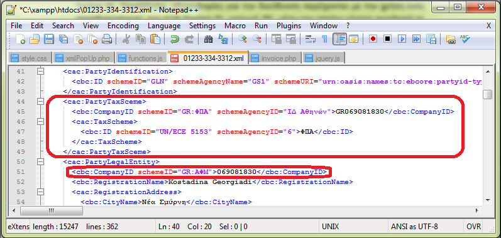The height and width of the screenshot is (238, 501).
Task: Click the vertical scrollbar down arrow
Action: pyautogui.click(x=488, y=200)
